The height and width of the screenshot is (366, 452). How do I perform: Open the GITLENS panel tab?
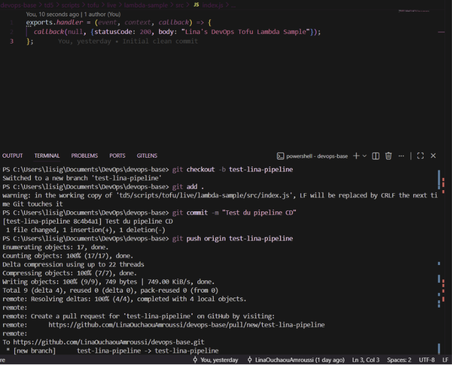point(147,156)
